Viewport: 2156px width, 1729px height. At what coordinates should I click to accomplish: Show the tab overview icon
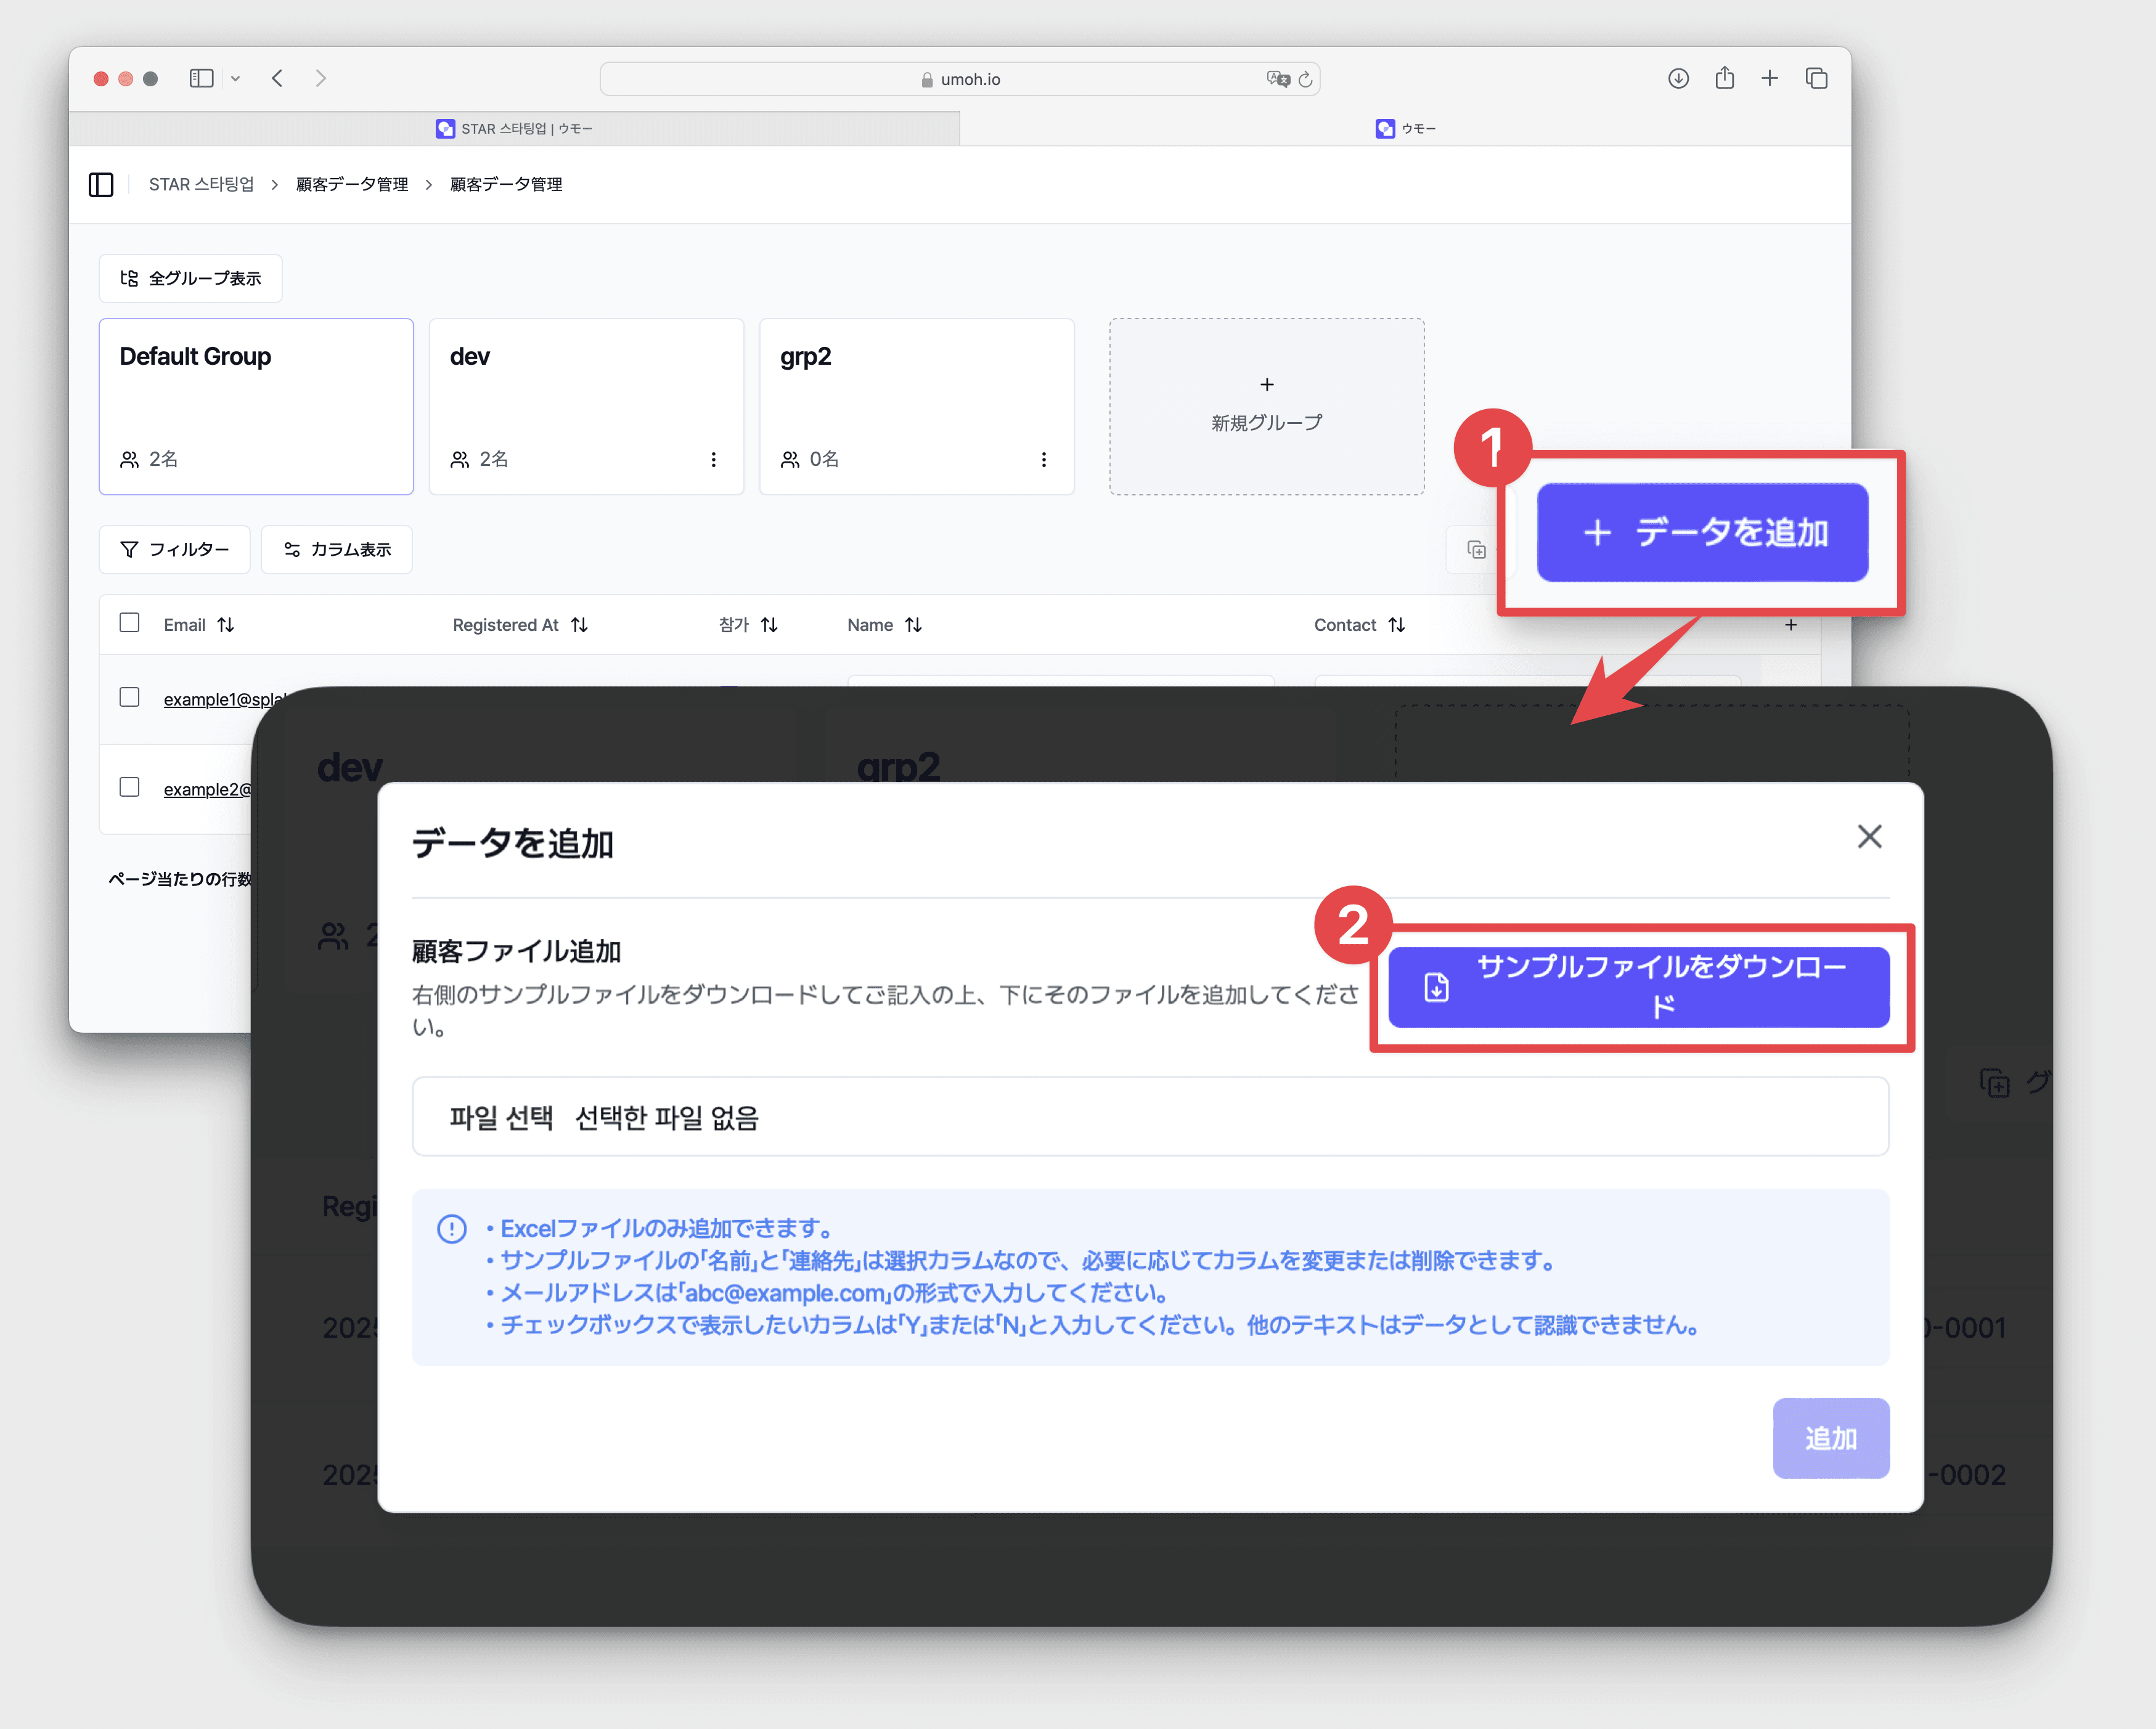pyautogui.click(x=1816, y=78)
